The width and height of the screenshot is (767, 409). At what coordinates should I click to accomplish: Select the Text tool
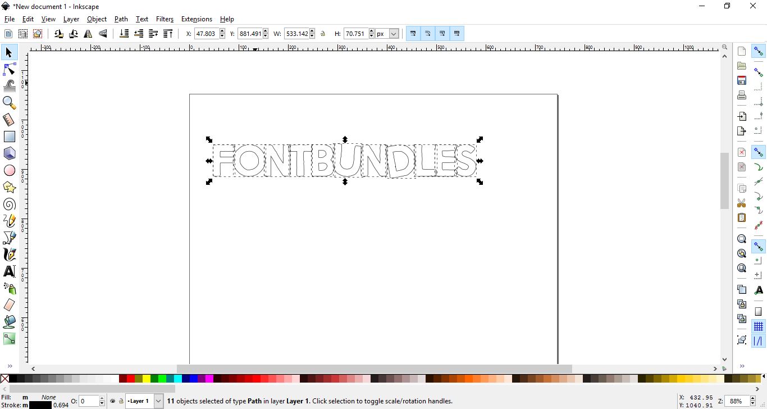[9, 271]
